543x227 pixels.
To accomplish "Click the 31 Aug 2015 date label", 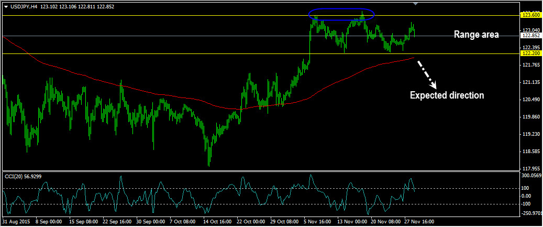I will 16,221.
